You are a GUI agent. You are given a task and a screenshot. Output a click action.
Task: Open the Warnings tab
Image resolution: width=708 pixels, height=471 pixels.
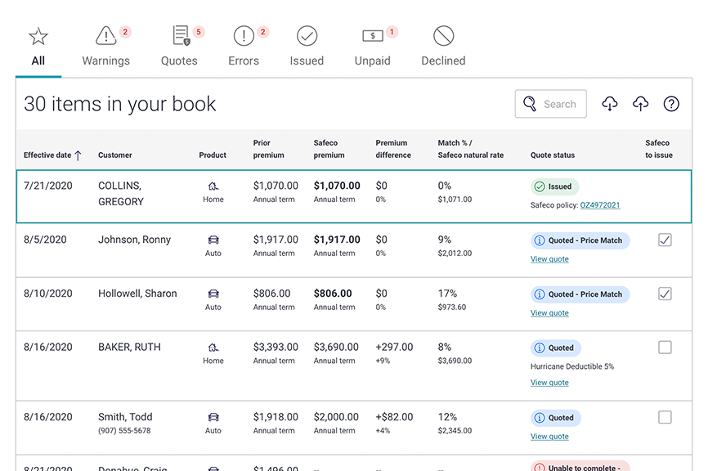coord(105,47)
